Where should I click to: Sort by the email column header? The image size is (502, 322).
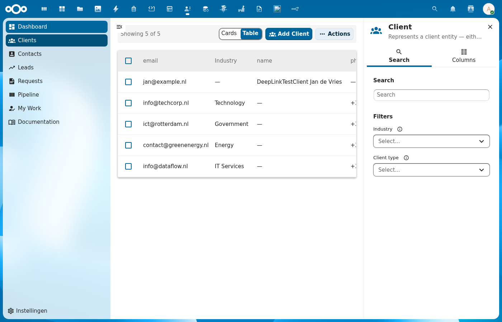(150, 61)
